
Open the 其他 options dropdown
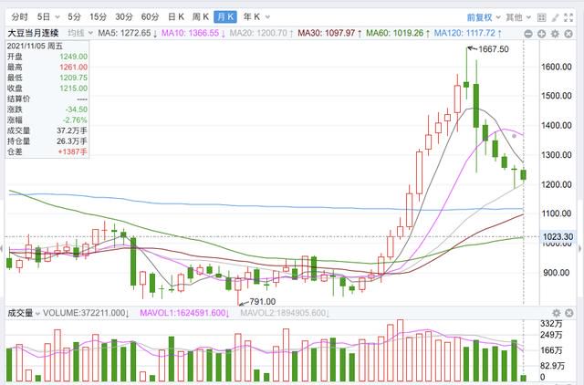[517, 17]
